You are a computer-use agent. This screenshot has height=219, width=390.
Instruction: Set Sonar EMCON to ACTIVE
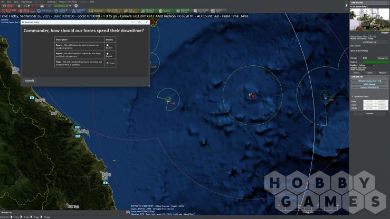[x=369, y=105]
